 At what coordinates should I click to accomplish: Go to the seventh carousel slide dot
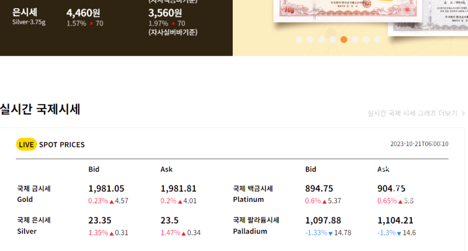coord(366,40)
